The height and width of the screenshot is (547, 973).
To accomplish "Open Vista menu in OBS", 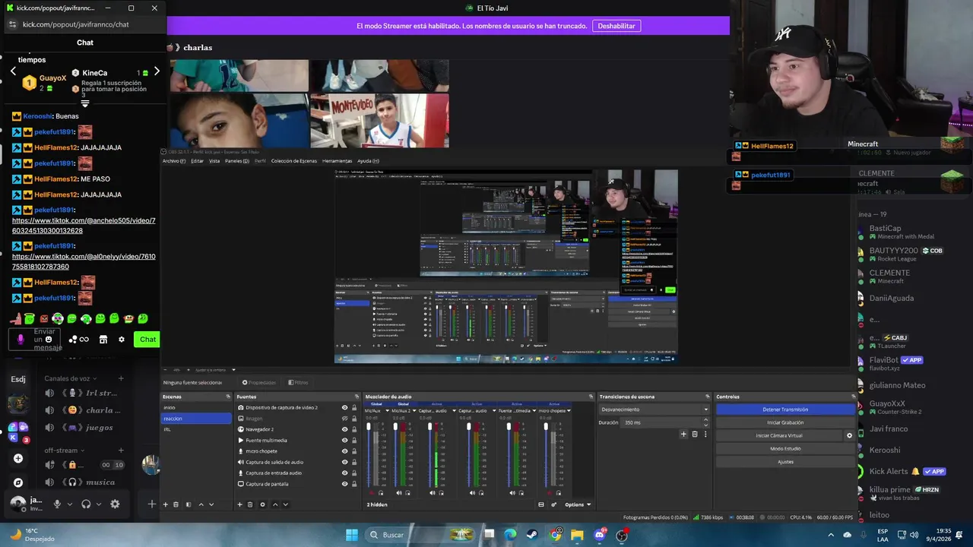I will click(214, 161).
